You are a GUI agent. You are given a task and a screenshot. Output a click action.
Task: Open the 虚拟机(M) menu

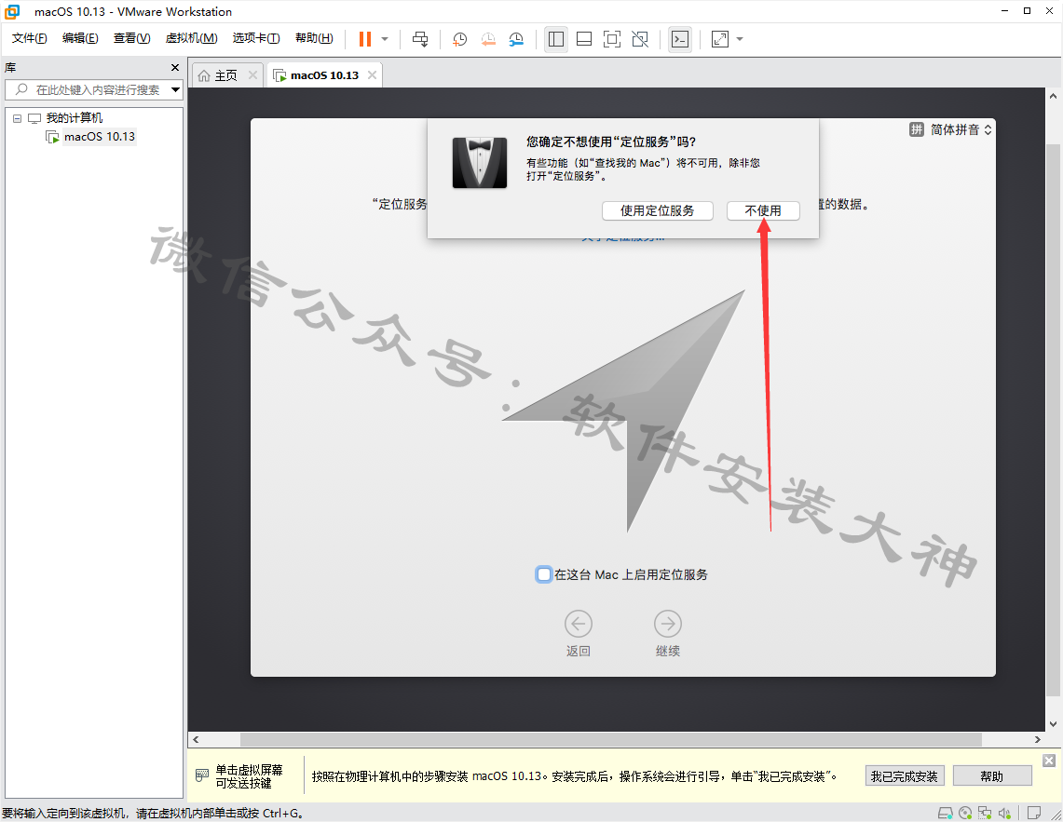coord(191,38)
